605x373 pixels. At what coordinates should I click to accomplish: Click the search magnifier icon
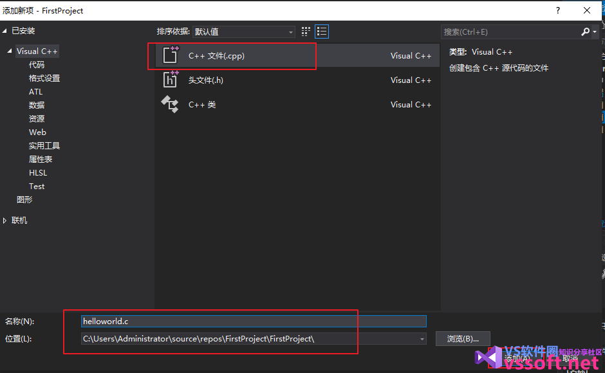[x=585, y=32]
